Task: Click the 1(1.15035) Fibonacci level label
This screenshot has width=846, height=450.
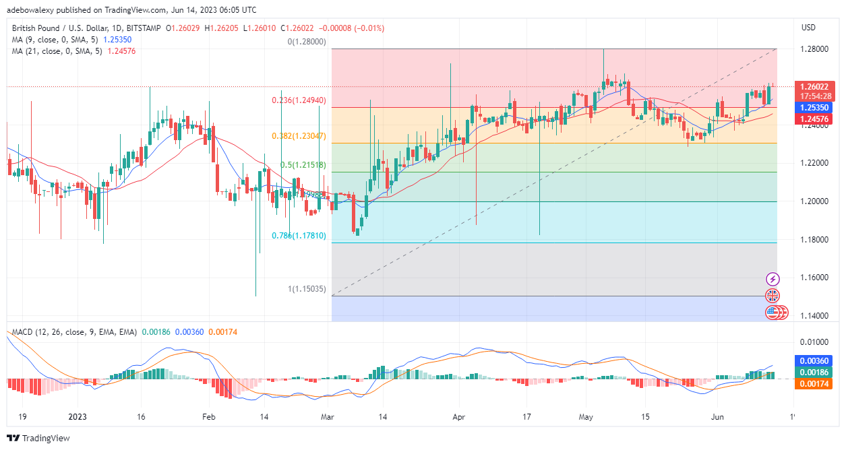Action: (x=307, y=289)
